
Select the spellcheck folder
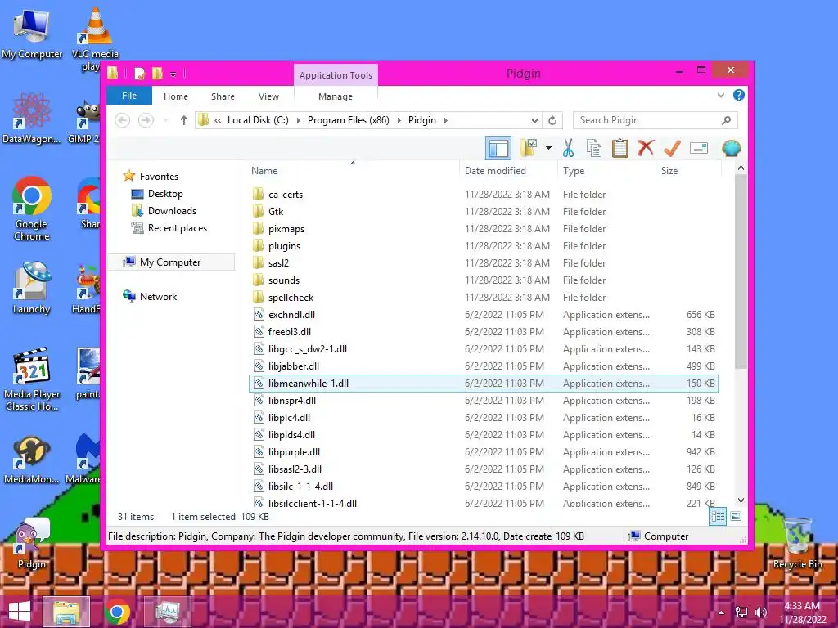click(x=484, y=298)
